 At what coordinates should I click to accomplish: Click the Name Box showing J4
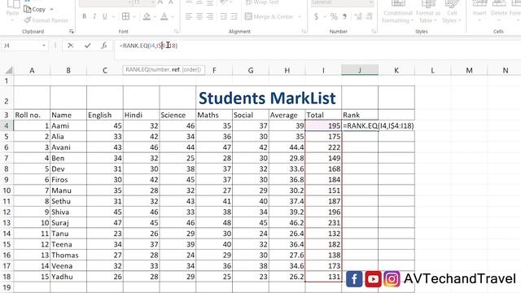[x=20, y=46]
